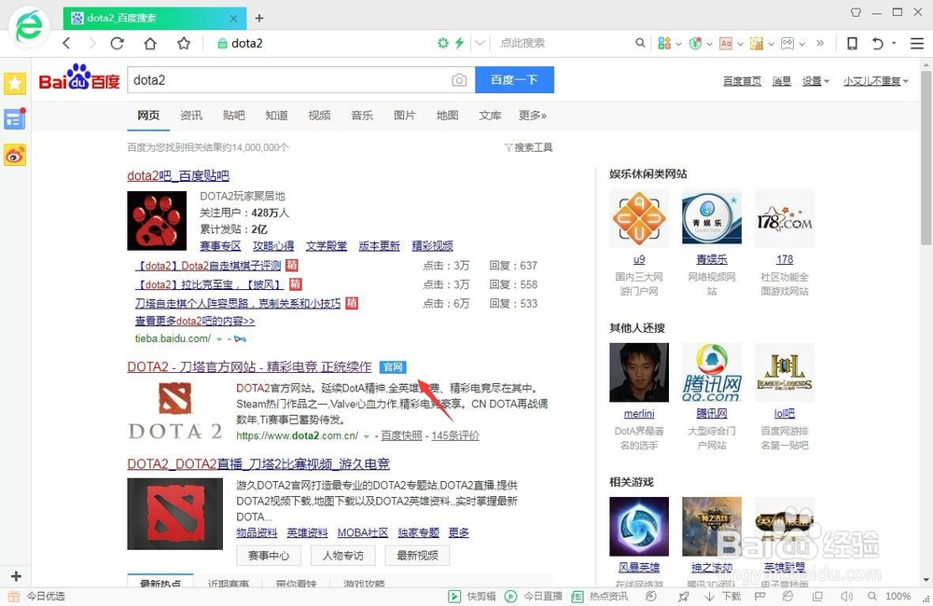Close the dota2_百度搜索 tab

pos(233,19)
